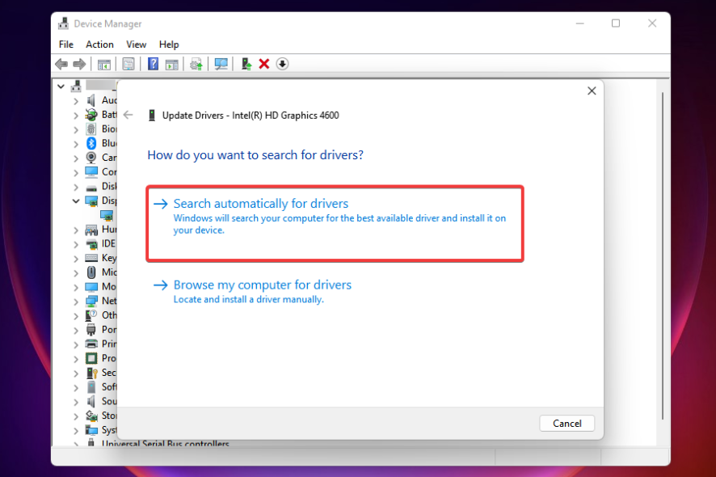Open the File menu
The height and width of the screenshot is (477, 716).
[x=65, y=44]
